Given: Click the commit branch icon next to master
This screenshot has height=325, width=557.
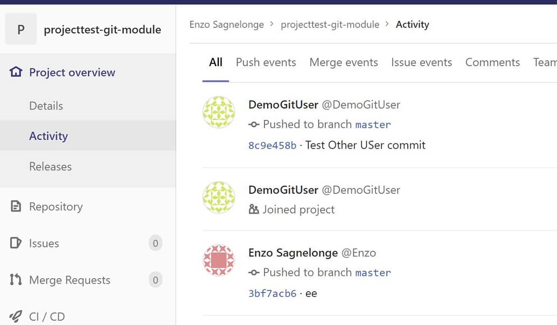Looking at the screenshot, I should (x=253, y=124).
